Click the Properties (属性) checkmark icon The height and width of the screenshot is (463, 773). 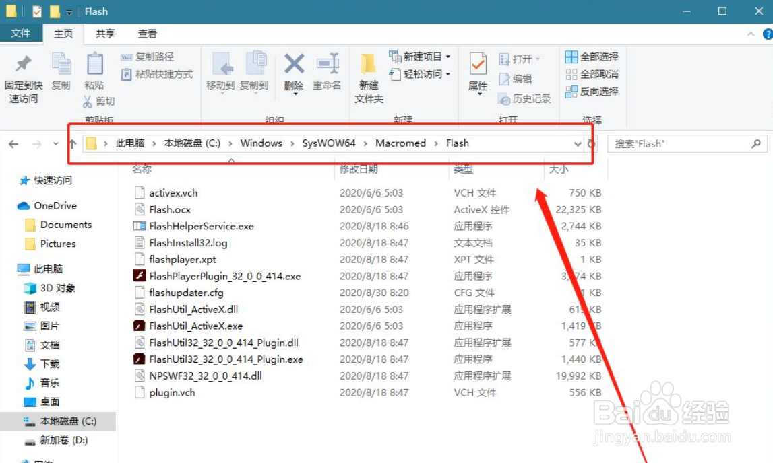click(x=477, y=64)
